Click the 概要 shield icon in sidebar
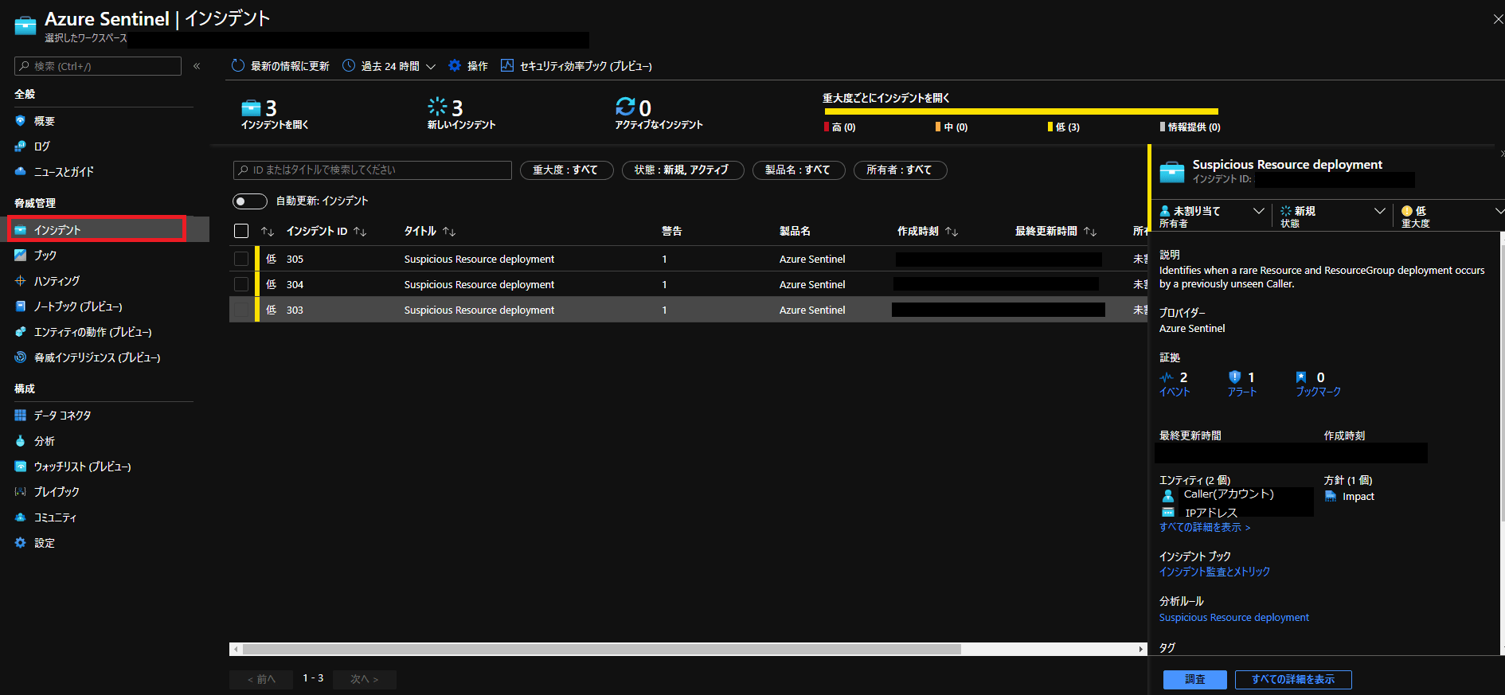The width and height of the screenshot is (1505, 695). (x=21, y=121)
